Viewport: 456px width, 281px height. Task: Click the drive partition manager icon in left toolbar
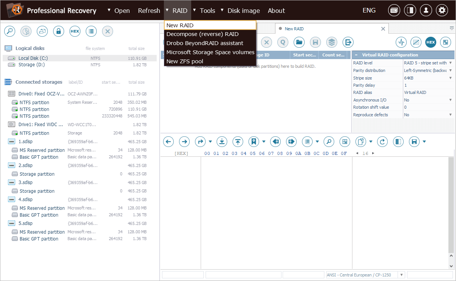42,31
